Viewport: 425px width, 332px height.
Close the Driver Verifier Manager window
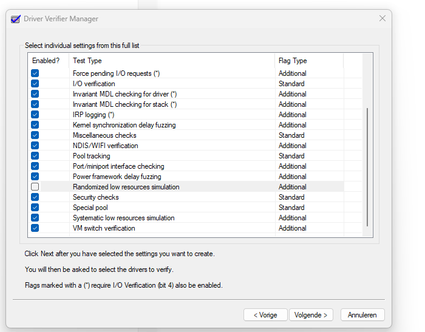(382, 19)
